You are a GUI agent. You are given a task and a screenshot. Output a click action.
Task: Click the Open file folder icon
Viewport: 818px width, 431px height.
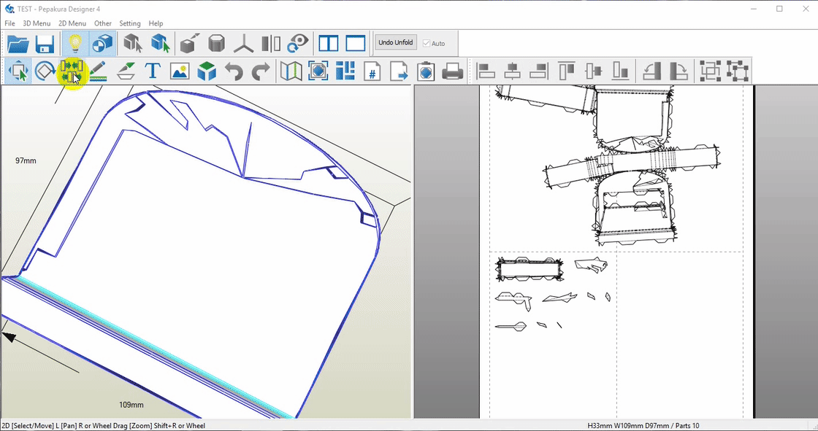[18, 44]
